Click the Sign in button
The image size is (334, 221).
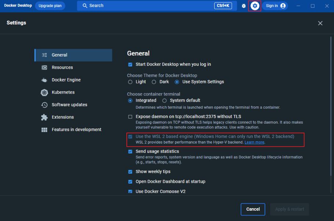click(275, 6)
